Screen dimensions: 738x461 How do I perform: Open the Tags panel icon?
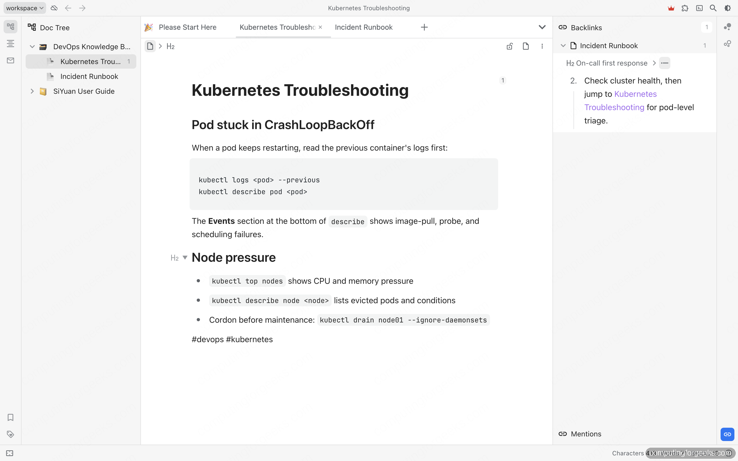[x=10, y=434]
